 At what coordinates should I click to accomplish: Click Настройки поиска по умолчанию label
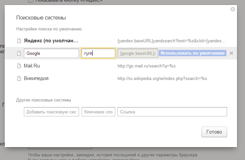tap(49, 29)
